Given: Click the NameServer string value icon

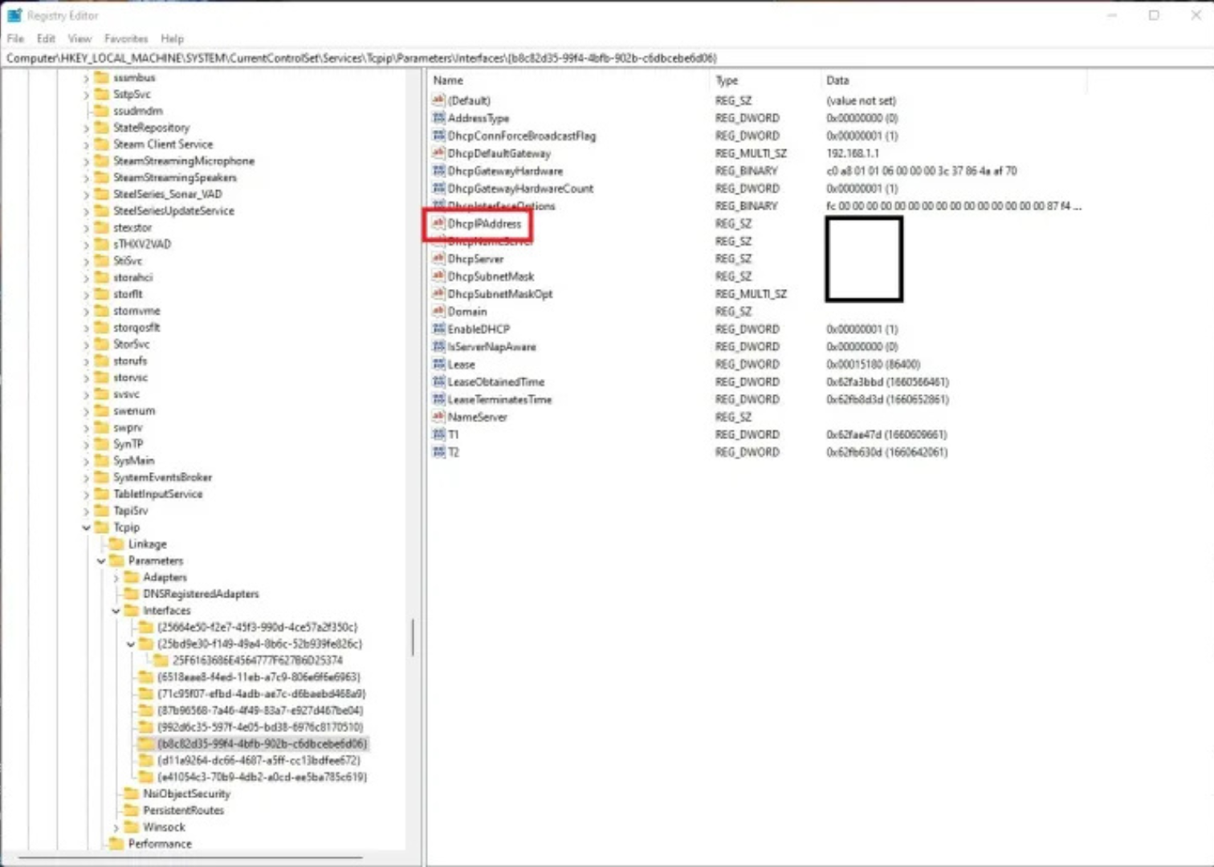Looking at the screenshot, I should coord(438,417).
